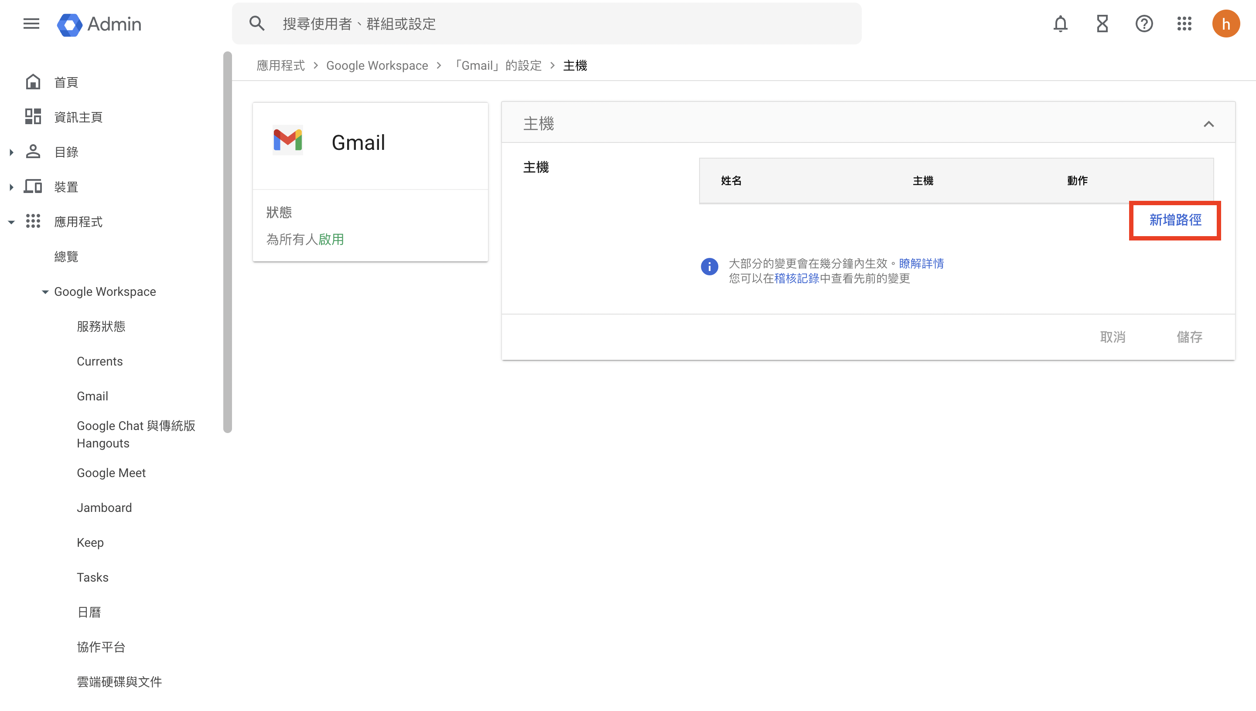The width and height of the screenshot is (1256, 711).
Task: Click the Gmail envelope logo
Action: pyautogui.click(x=287, y=141)
